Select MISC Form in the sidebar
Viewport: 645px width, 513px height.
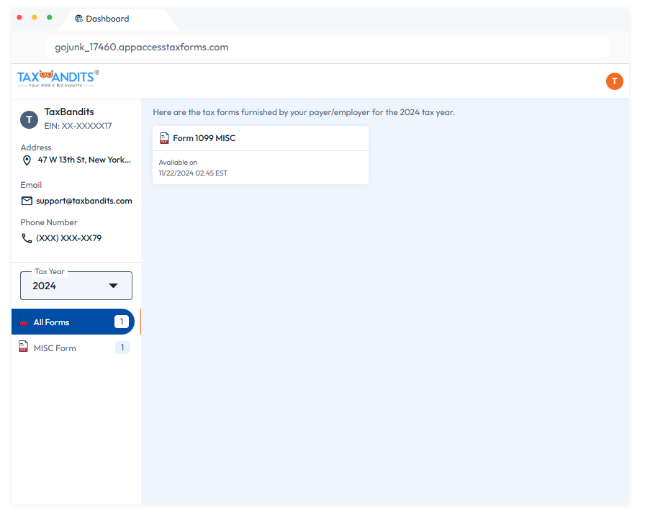[x=55, y=348]
